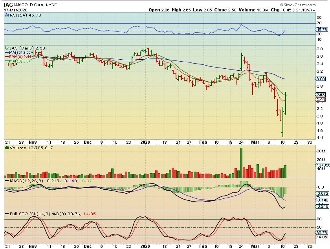The width and height of the screenshot is (330, 249).
Task: Click the MA(50) 3.00 legend entry
Action: (x=19, y=52)
